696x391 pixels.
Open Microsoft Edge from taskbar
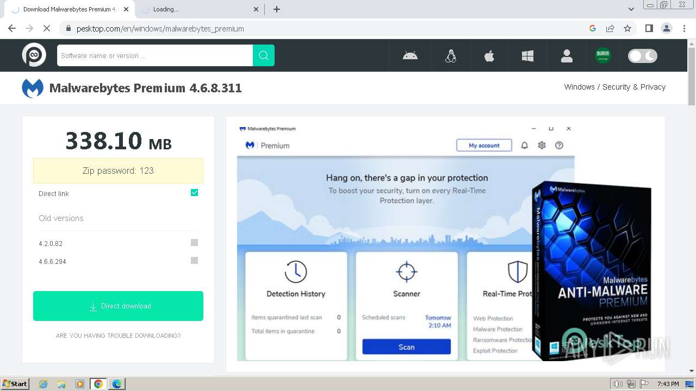(x=117, y=384)
